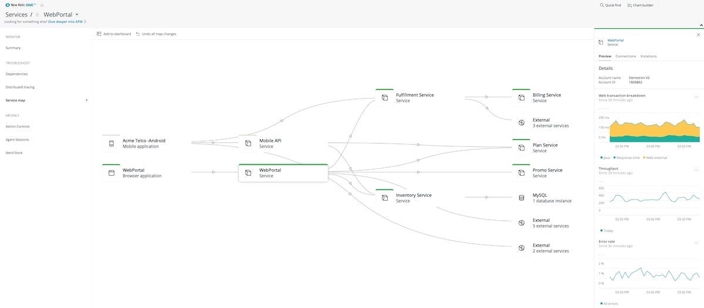Click the New Relic ONE logo
This screenshot has height=308, width=704.
pyautogui.click(x=21, y=5)
